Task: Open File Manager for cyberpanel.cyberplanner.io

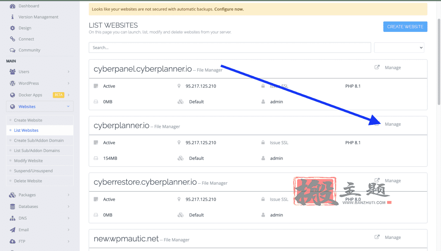Action: click(210, 70)
